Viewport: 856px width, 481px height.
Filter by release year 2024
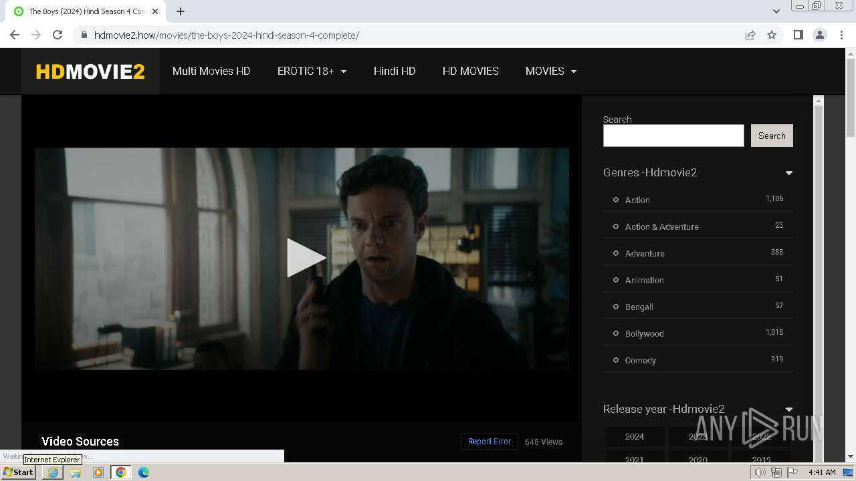[x=635, y=436]
